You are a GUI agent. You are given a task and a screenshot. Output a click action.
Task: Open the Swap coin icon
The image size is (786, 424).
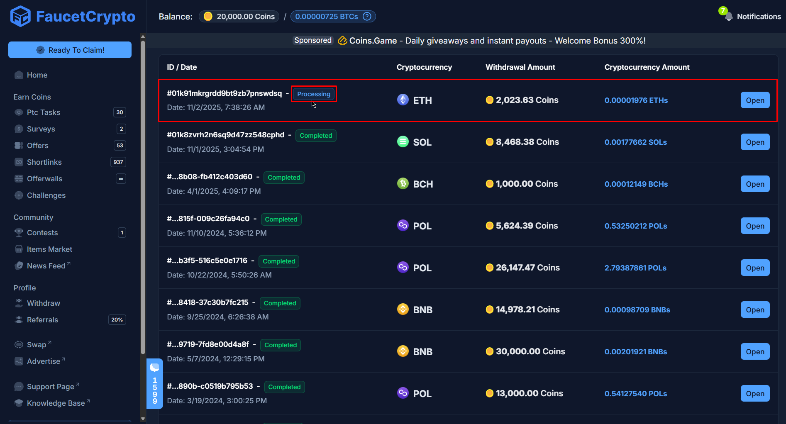19,344
